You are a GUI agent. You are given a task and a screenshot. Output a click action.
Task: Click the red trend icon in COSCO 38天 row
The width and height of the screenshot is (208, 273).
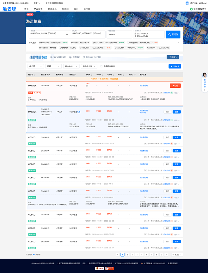pyautogui.click(x=172, y=144)
